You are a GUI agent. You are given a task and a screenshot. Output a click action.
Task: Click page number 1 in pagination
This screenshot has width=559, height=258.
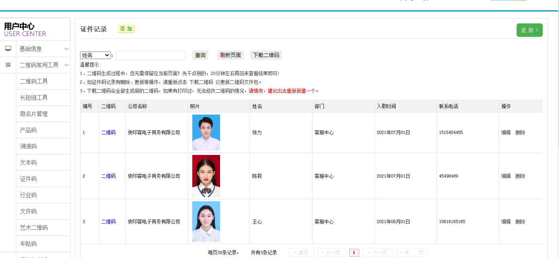(x=354, y=252)
